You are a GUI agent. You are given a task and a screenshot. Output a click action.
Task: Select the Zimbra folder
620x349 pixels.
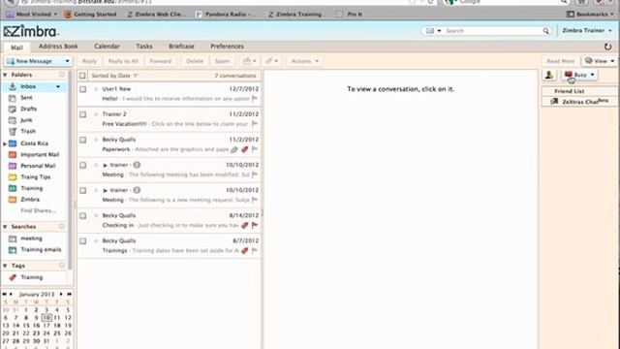[x=30, y=200]
